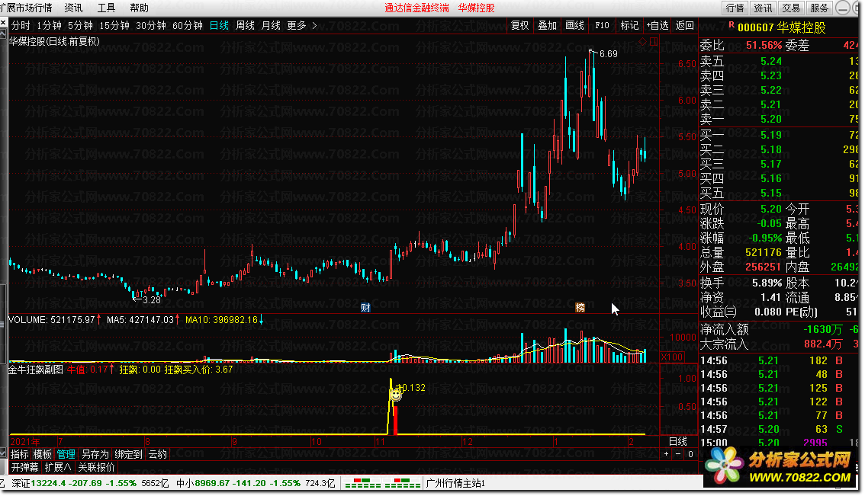Switch to the 月线 monthly tab

(x=271, y=25)
